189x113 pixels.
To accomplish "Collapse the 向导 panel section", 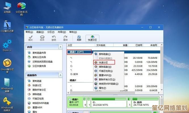I will [x=60, y=47].
